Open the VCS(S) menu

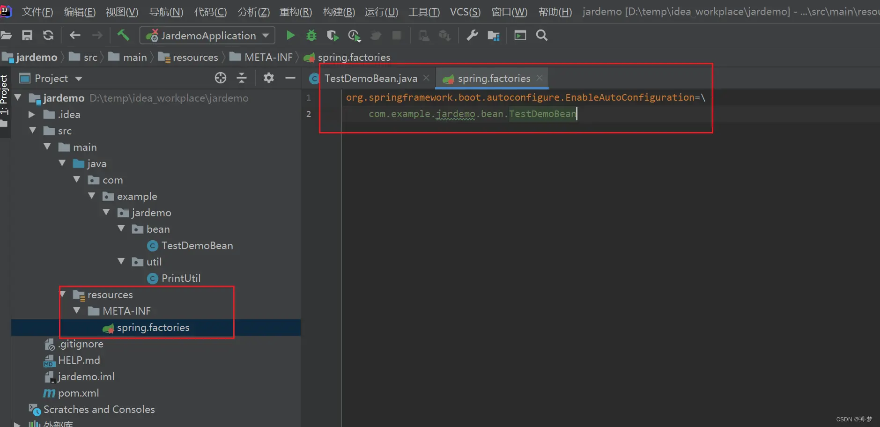pos(465,12)
